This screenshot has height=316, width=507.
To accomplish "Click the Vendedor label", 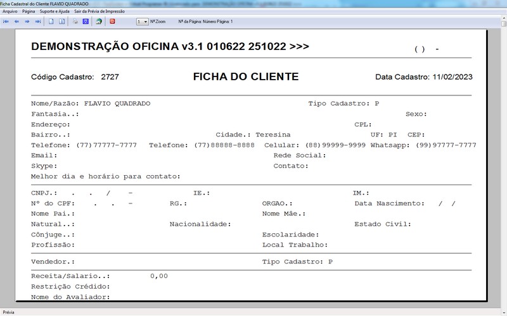I will [53, 262].
